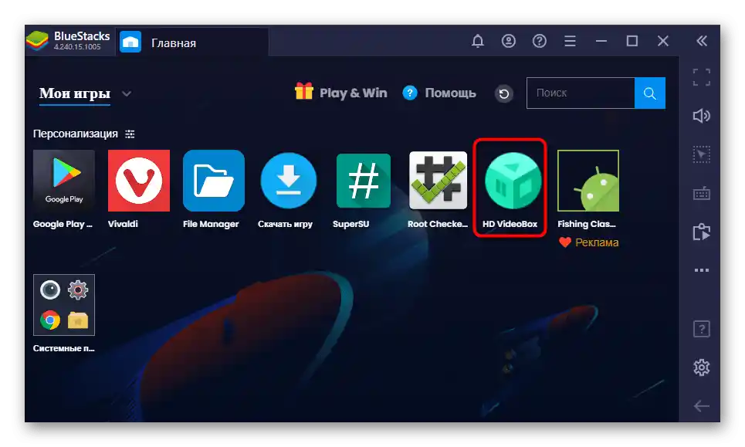Click the Персонализация label

coord(75,134)
